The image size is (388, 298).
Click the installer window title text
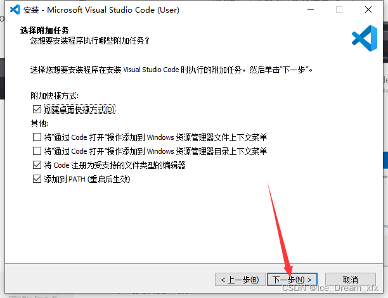click(101, 10)
